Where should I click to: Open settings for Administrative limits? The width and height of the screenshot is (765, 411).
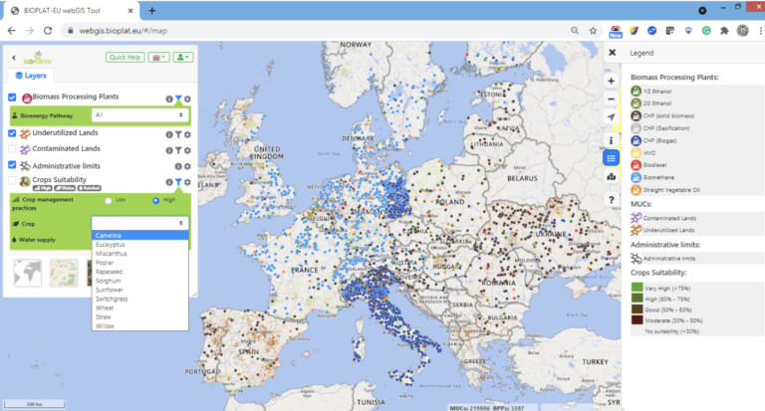click(187, 166)
